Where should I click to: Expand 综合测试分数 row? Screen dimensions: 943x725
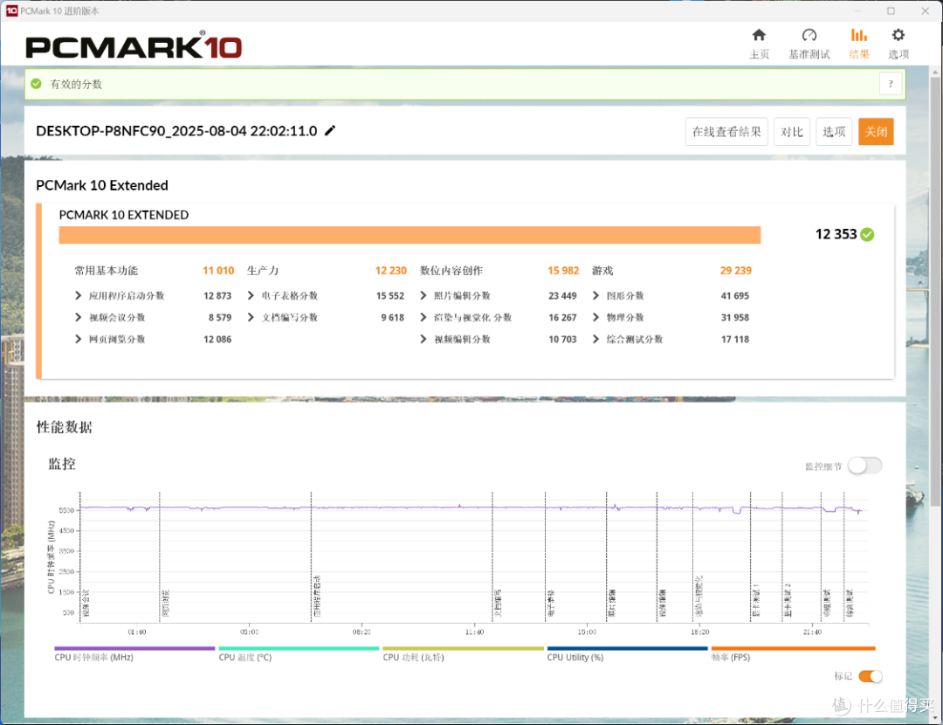click(x=596, y=339)
